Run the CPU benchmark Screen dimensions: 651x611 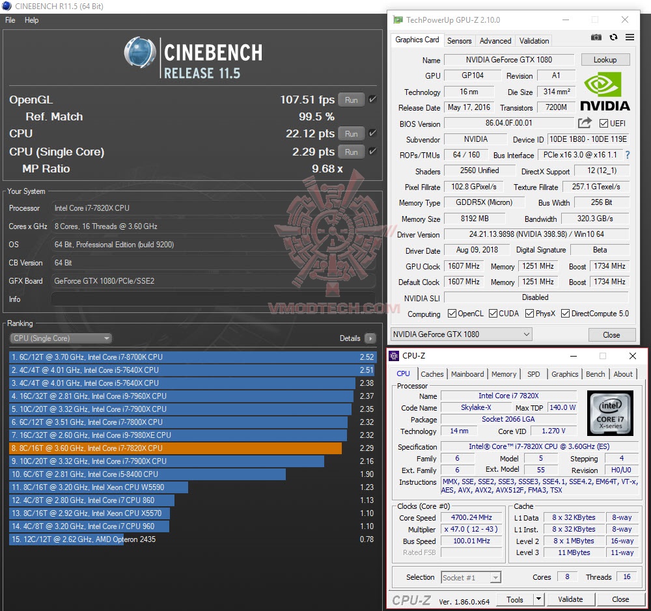[x=352, y=133]
